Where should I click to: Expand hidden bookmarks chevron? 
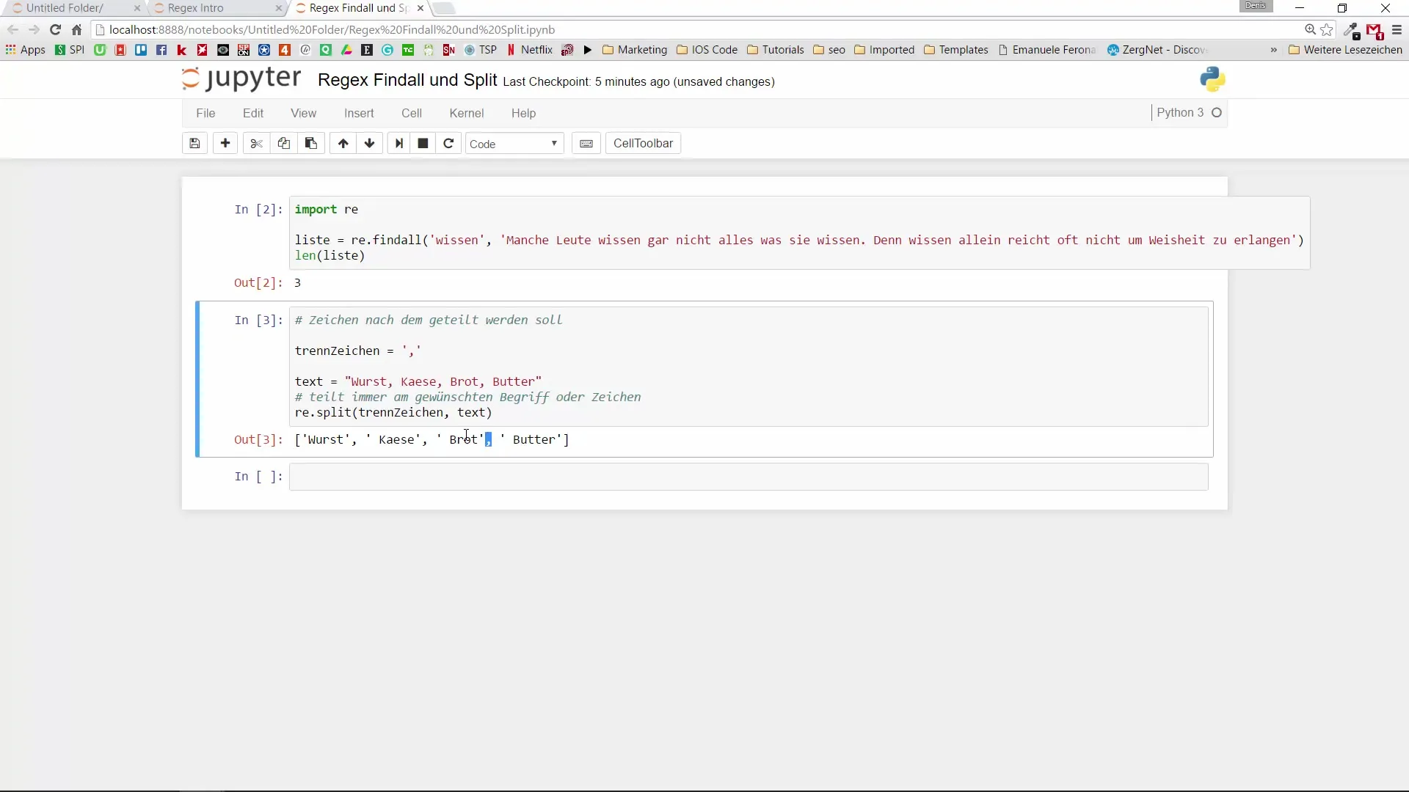(x=1273, y=50)
